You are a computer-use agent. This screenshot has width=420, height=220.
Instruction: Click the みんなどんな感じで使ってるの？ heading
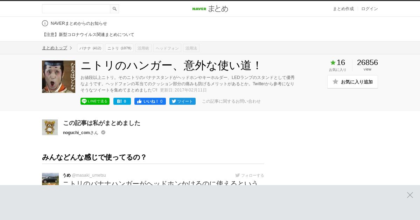[x=94, y=157]
